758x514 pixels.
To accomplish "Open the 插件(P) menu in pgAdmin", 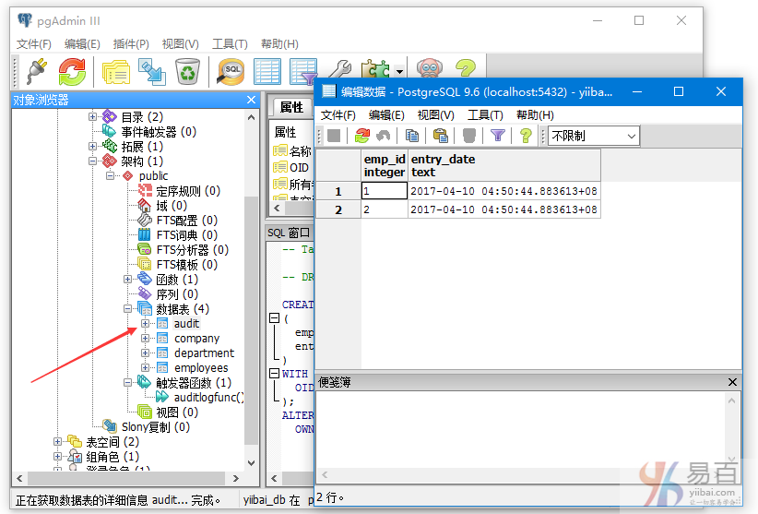I will [x=130, y=43].
